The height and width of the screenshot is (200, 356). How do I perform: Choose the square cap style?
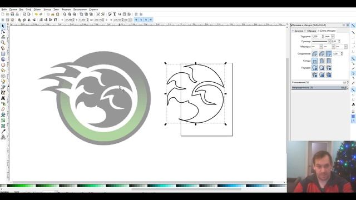pyautogui.click(x=329, y=61)
